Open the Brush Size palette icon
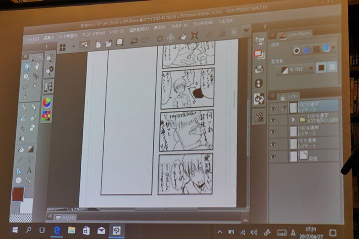Image resolution: width=359 pixels, height=239 pixels. click(x=48, y=87)
